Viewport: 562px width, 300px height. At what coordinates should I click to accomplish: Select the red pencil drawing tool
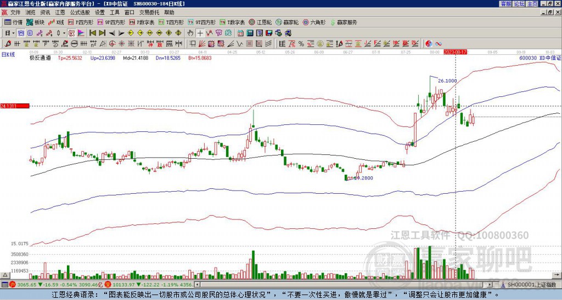pos(8,44)
